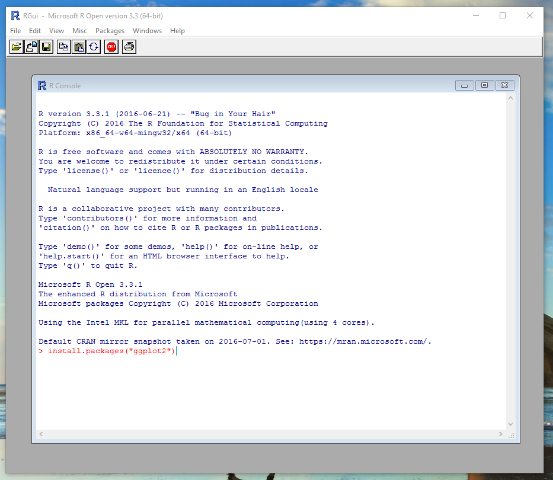553x480 pixels.
Task: Click the console vertical scrollbar down arrow
Action: click(511, 424)
